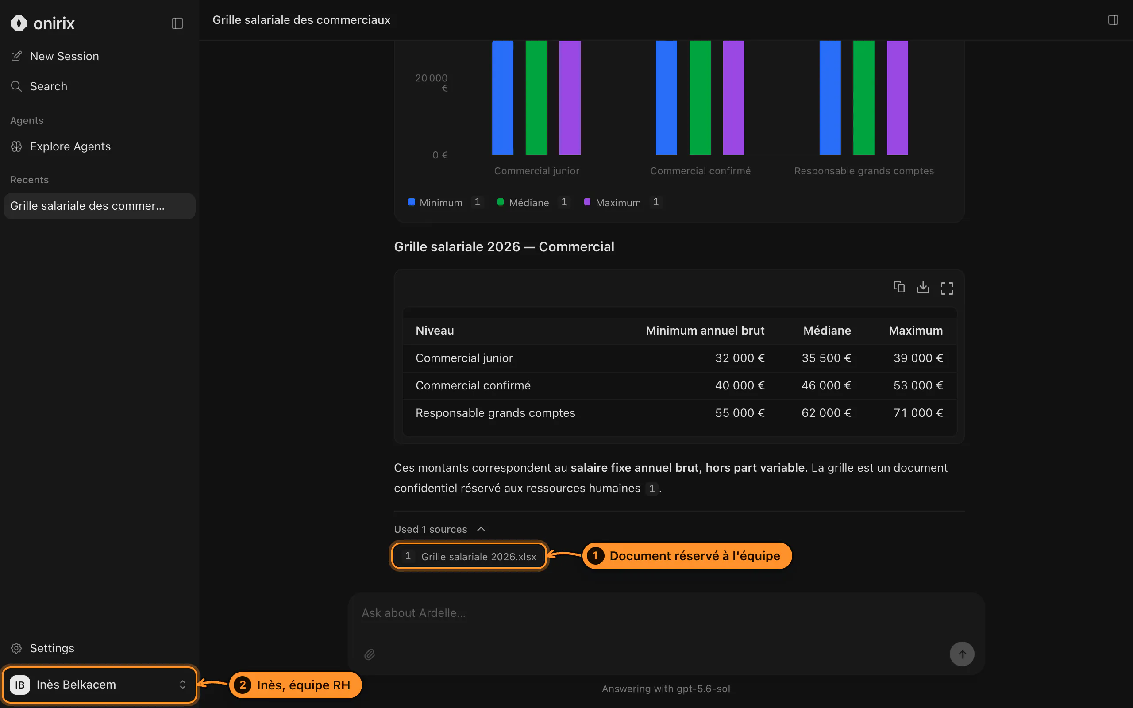Click the Médiane column header
This screenshot has width=1133, height=708.
click(827, 331)
